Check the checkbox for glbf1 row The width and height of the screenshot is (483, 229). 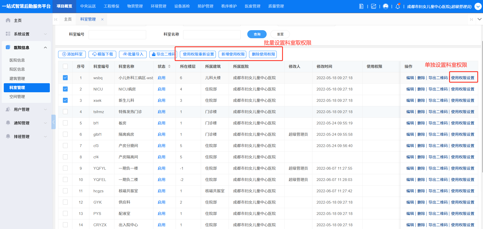click(65, 134)
